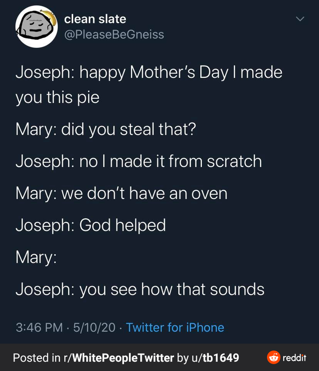Viewport: 319px width, 371px height.
Task: Click the 3:46 PM tweet timestamp
Action: [39, 328]
